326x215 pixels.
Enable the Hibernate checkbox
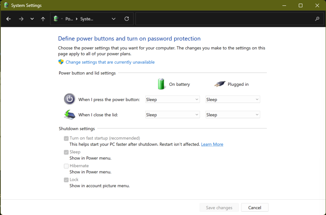[x=66, y=166]
